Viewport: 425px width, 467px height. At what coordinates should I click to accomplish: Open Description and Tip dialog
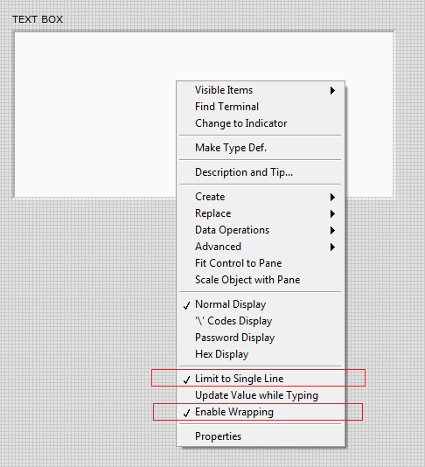click(x=261, y=172)
